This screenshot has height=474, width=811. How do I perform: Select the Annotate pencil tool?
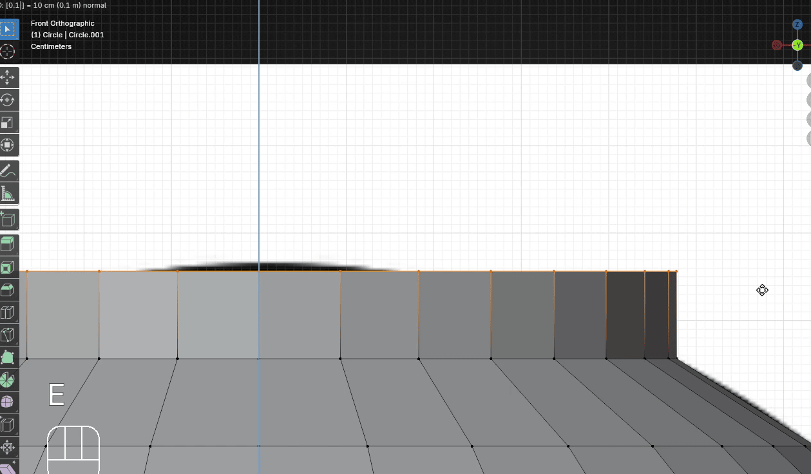click(8, 171)
